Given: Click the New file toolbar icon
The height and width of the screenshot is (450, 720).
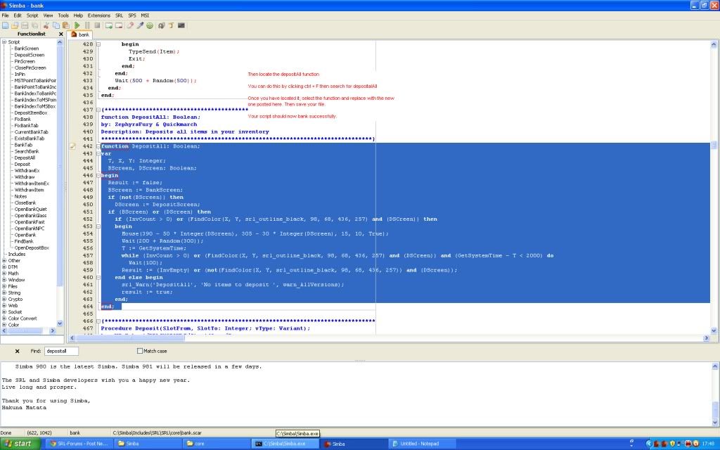Looking at the screenshot, I should point(5,25).
